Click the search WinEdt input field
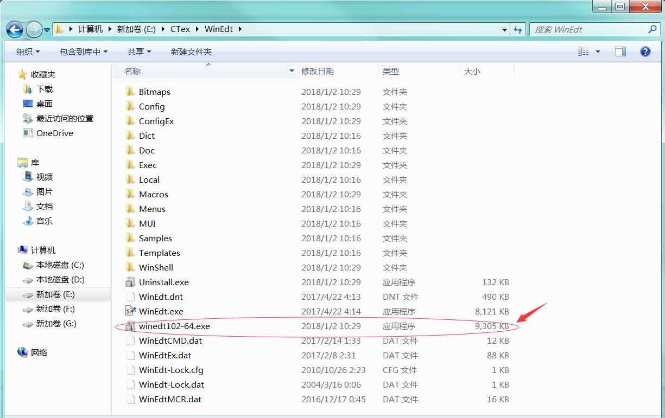The width and height of the screenshot is (665, 418). click(x=589, y=29)
